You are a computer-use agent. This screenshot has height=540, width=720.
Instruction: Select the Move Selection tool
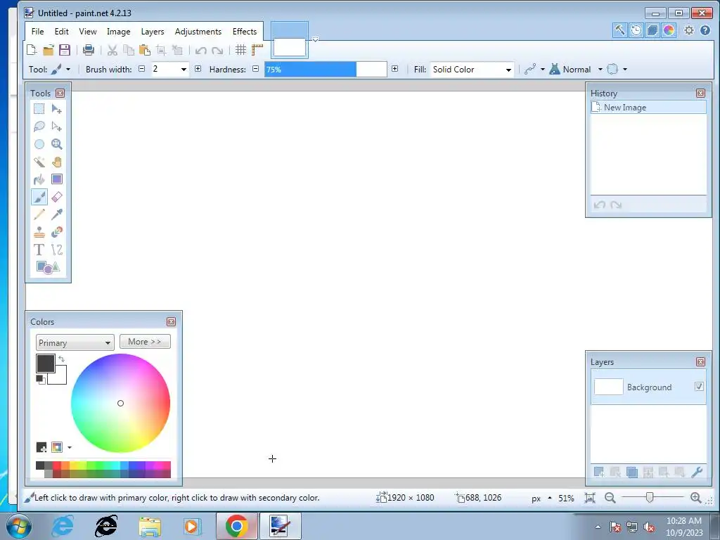tap(56, 127)
